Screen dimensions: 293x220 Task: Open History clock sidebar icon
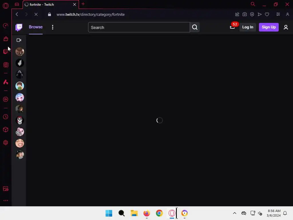pos(6,117)
